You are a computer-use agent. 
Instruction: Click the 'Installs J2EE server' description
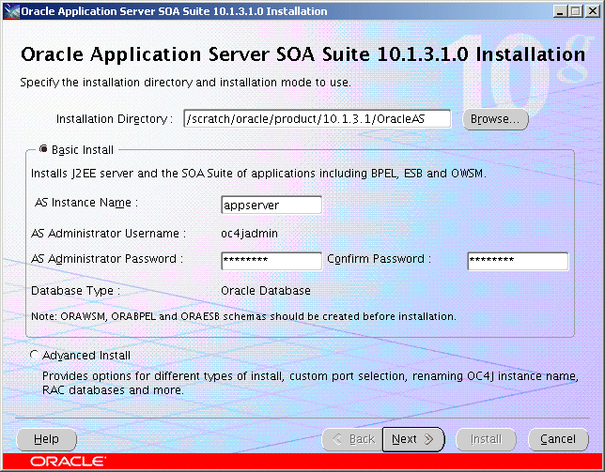point(258,174)
